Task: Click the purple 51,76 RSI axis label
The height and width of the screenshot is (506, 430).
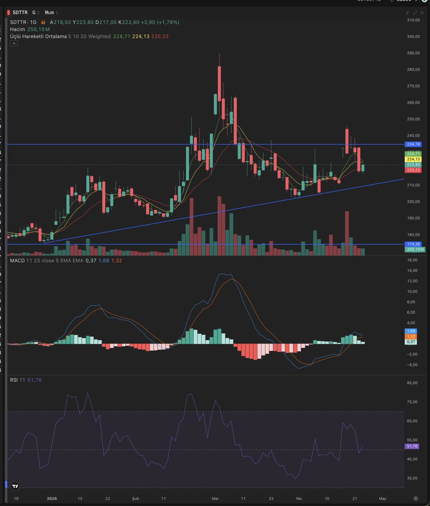Action: (412, 446)
